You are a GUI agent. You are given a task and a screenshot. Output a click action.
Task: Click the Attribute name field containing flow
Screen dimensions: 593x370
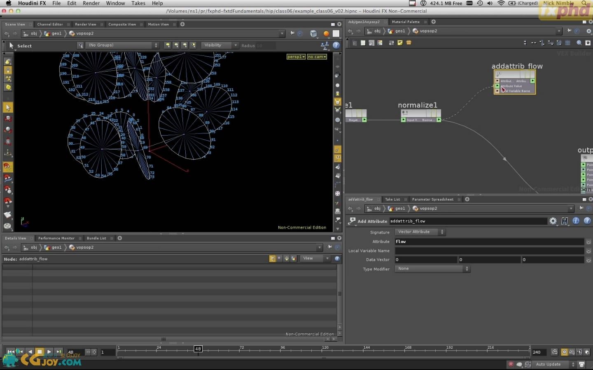pyautogui.click(x=489, y=242)
